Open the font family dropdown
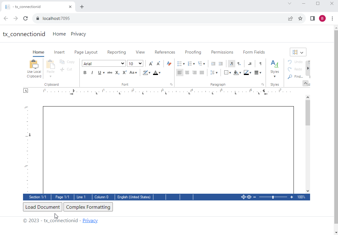 coord(103,63)
